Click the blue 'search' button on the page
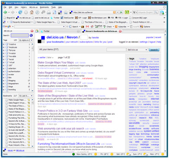Viewport: 169px width, 158px height. click(154, 50)
